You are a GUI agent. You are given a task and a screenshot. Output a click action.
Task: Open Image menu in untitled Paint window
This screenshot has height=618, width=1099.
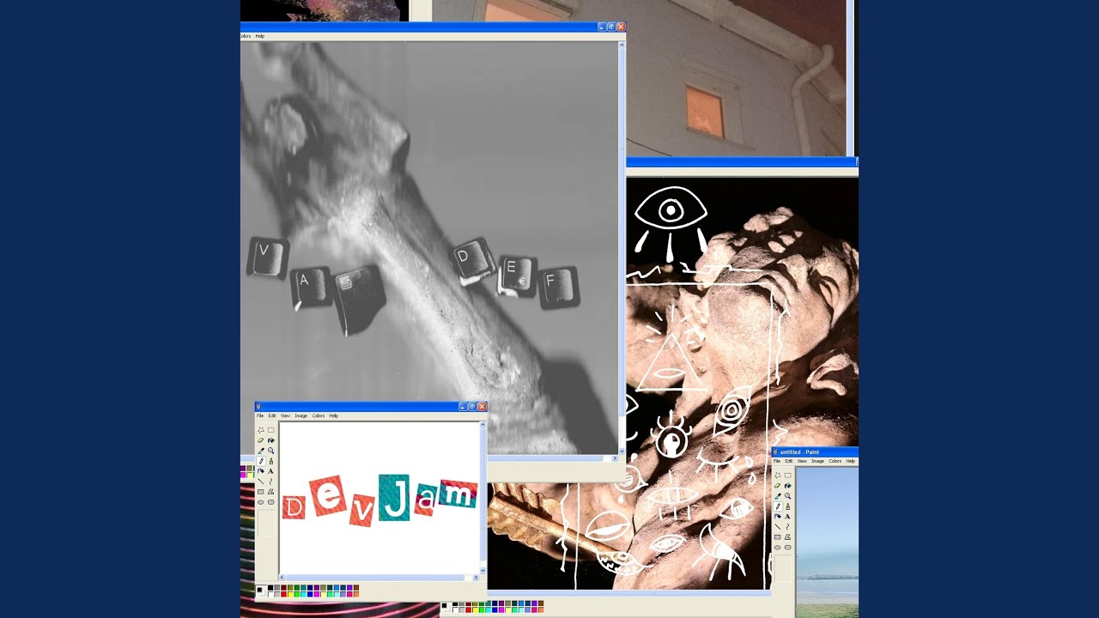click(817, 461)
